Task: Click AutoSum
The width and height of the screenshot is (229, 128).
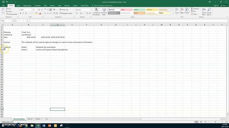Action: 195,9
